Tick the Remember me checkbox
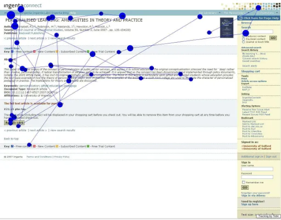Viewport: 281px width, 220px height. (243, 182)
